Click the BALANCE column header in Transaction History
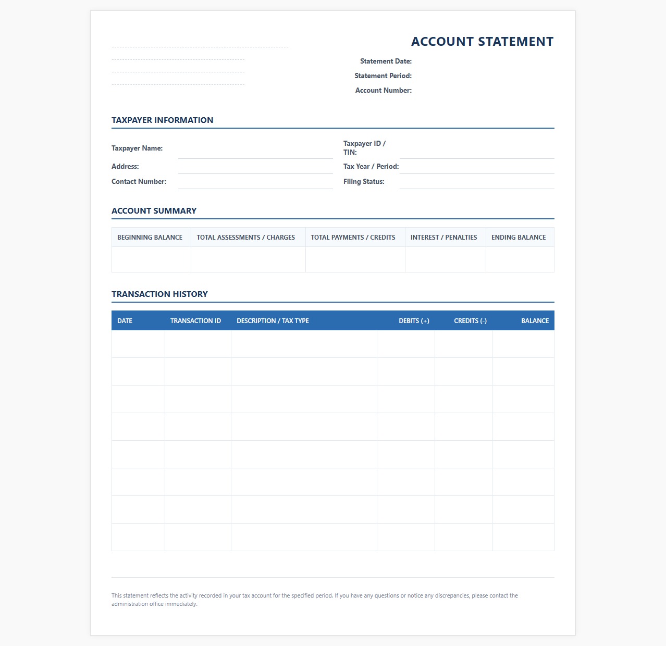The height and width of the screenshot is (646, 666). 523,321
